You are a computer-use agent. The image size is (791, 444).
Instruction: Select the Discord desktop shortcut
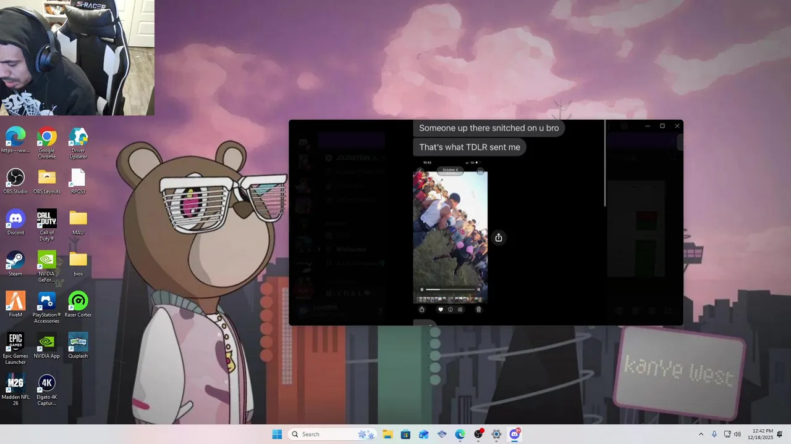point(15,222)
